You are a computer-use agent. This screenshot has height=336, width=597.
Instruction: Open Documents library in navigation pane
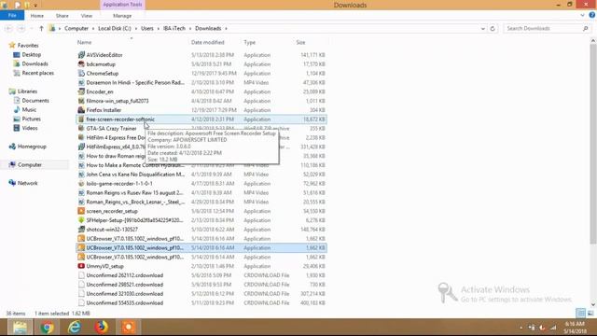(35, 101)
